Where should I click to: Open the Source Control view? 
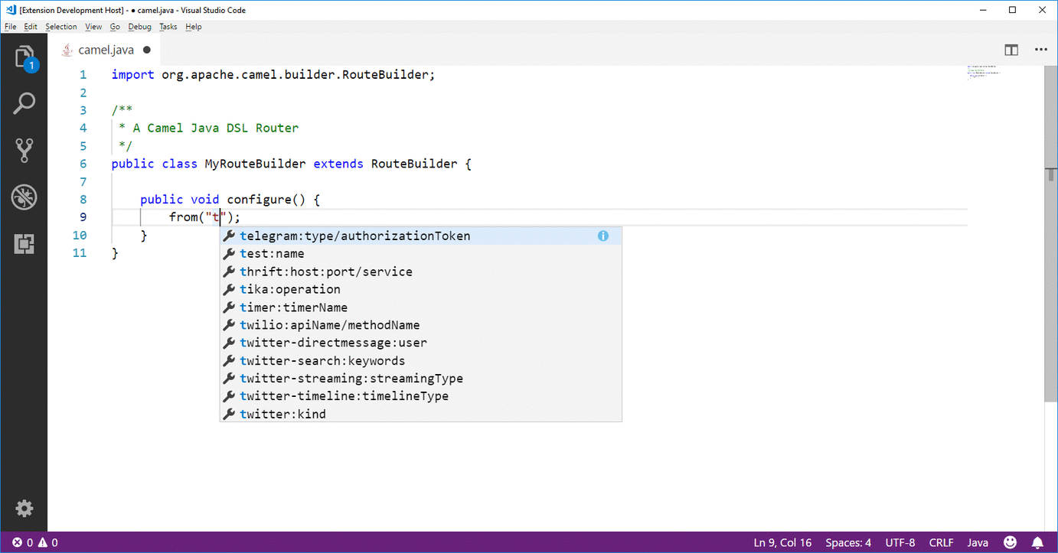24,150
